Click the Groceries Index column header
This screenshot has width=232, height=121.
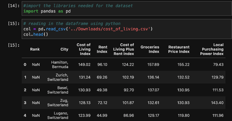150,49
